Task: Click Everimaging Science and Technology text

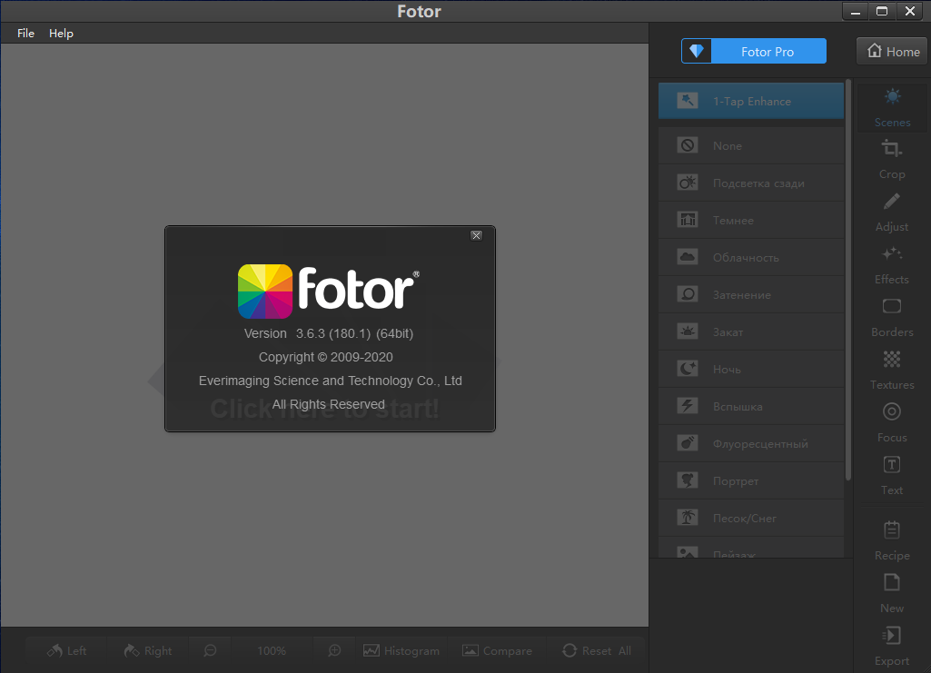Action: (330, 381)
